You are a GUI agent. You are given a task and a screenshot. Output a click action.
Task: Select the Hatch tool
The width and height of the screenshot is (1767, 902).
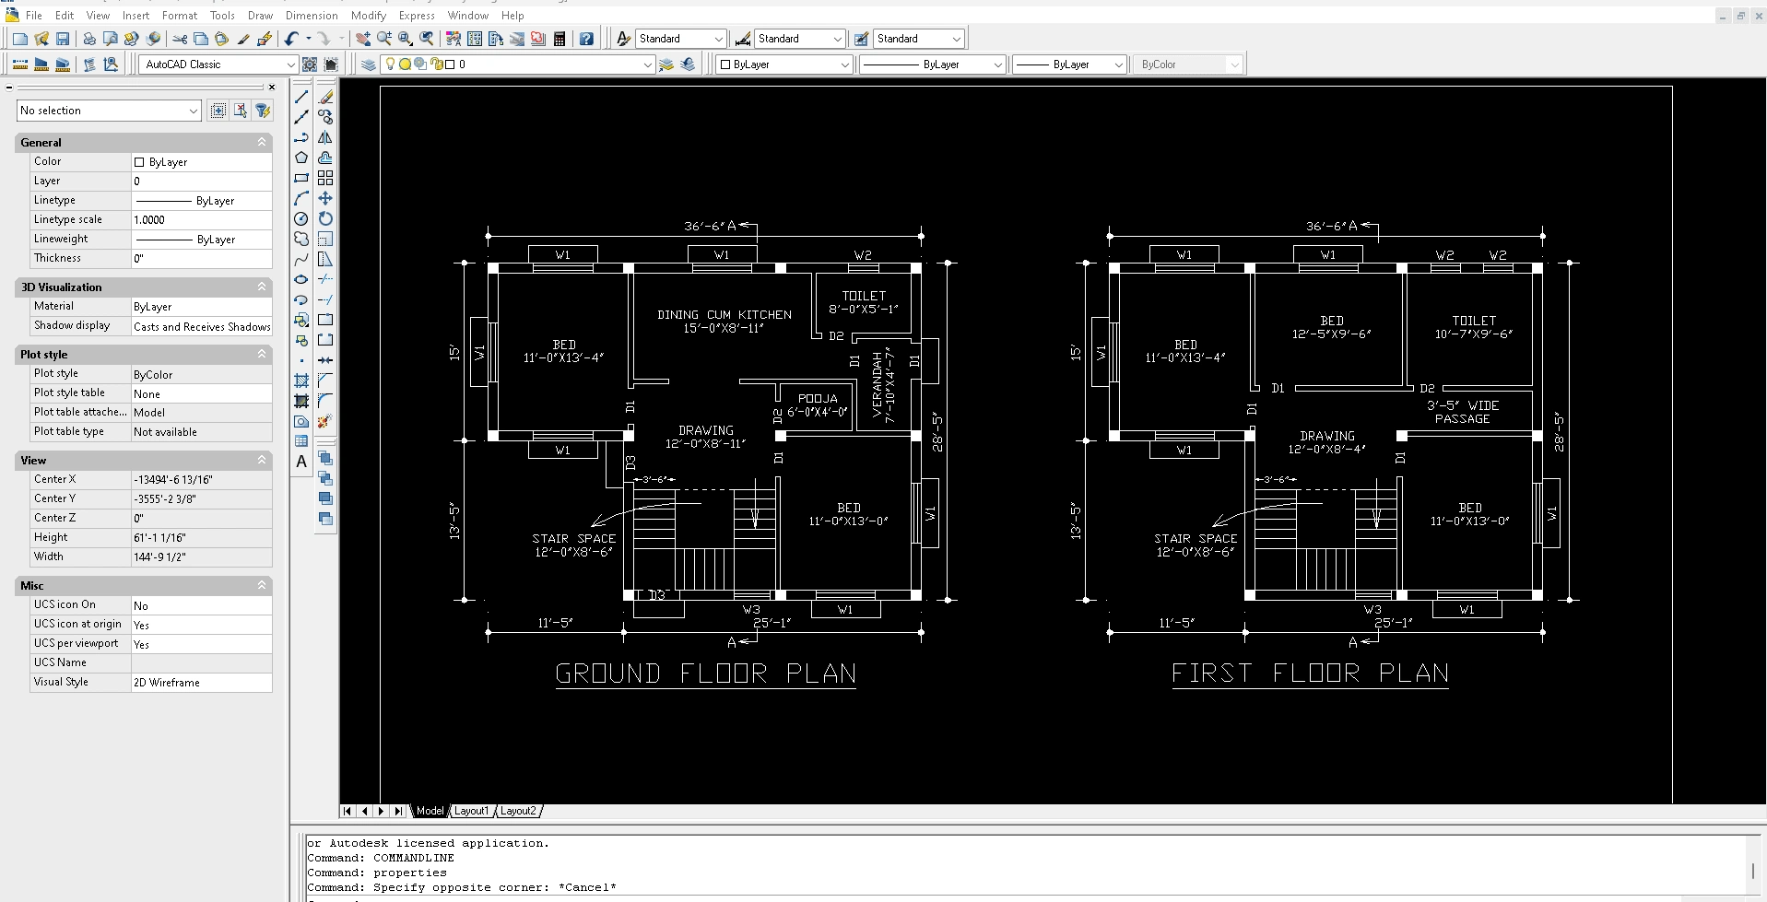301,381
